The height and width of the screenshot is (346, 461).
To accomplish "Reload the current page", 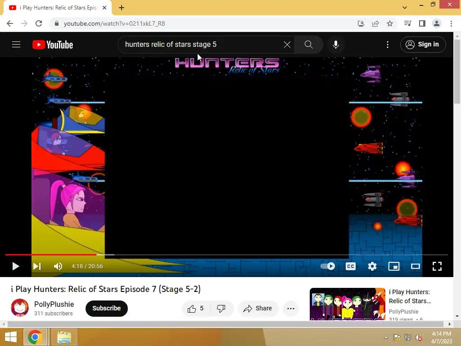I will 39,23.
